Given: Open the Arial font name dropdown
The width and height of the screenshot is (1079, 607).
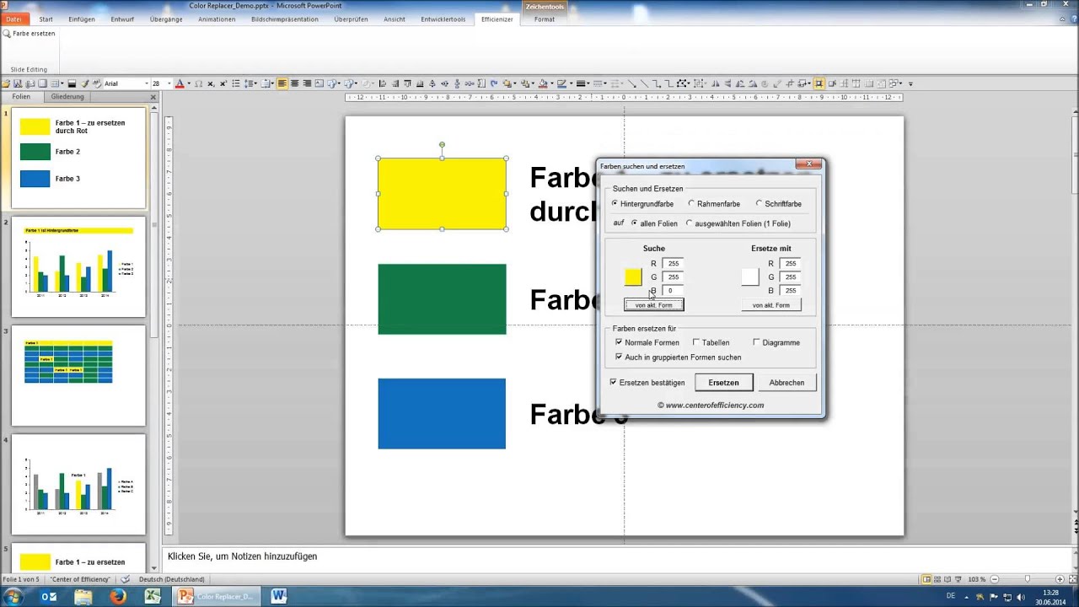Looking at the screenshot, I should tap(147, 83).
